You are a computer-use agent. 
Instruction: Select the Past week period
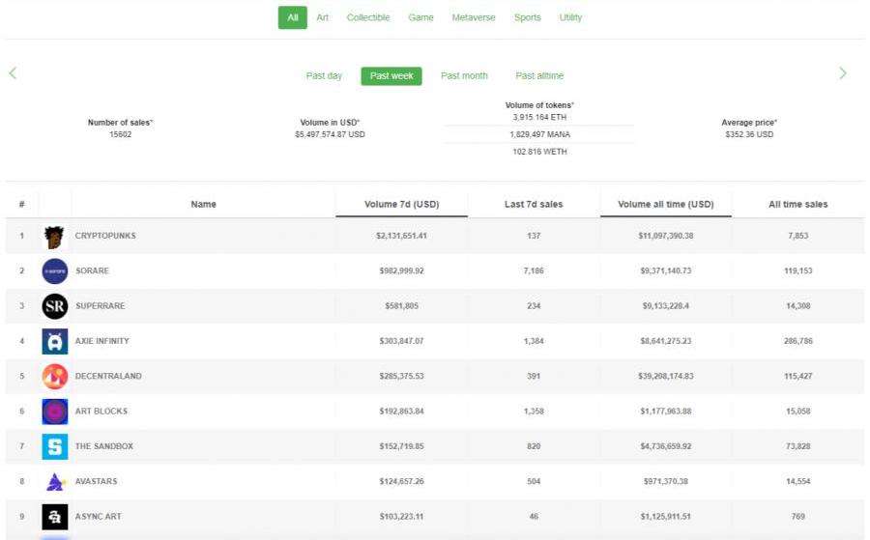click(x=391, y=76)
